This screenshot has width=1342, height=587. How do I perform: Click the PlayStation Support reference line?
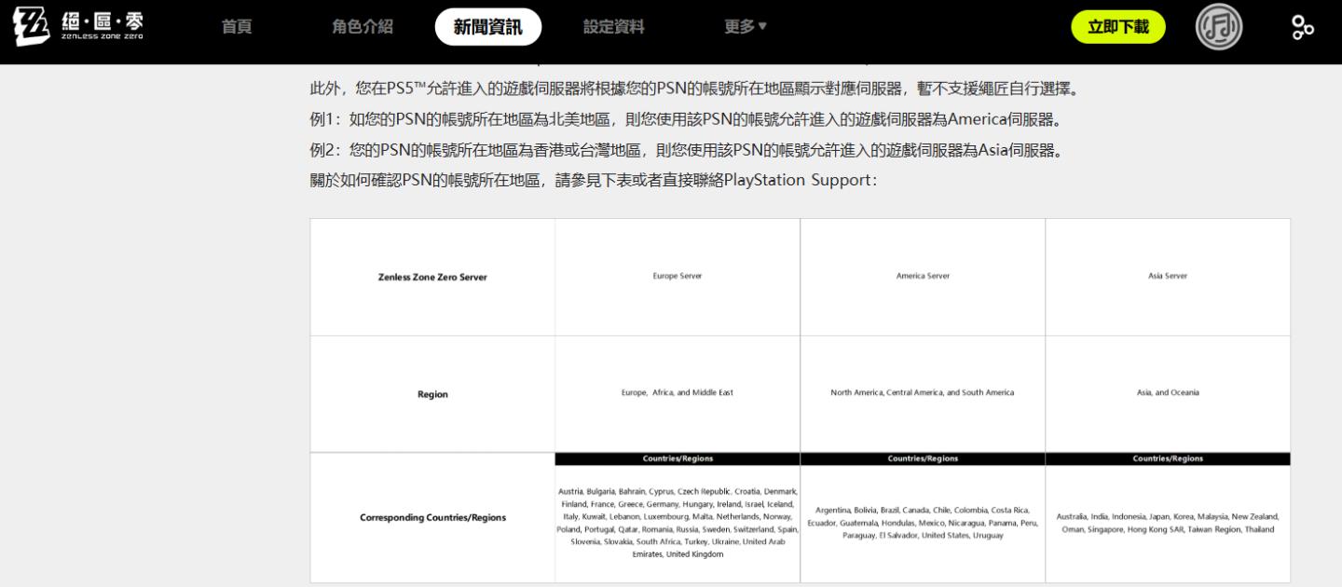(593, 180)
